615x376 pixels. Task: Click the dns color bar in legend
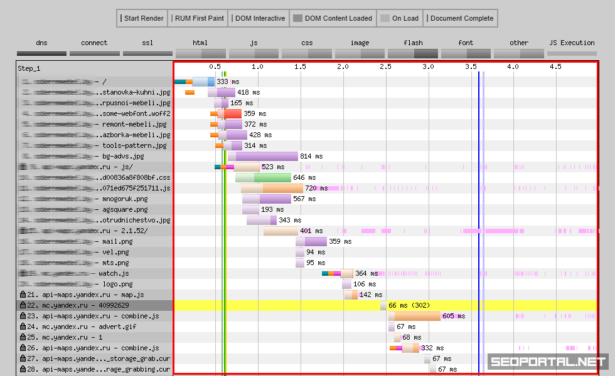tap(41, 54)
